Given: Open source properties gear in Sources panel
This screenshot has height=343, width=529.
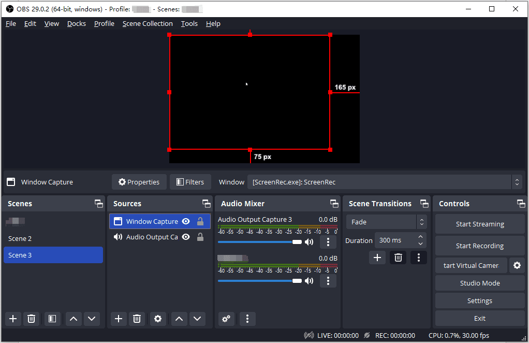Looking at the screenshot, I should (x=158, y=319).
